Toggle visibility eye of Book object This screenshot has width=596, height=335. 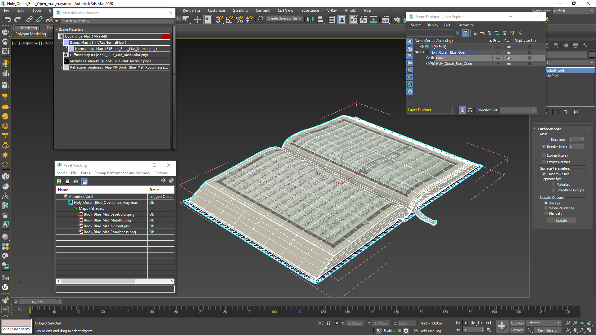click(x=427, y=58)
